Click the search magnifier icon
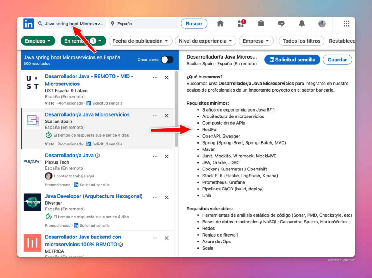Viewport: 372px width, 278px height. click(40, 24)
